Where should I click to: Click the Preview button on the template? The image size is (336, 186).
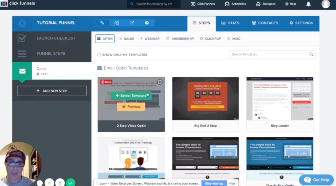pyautogui.click(x=131, y=107)
